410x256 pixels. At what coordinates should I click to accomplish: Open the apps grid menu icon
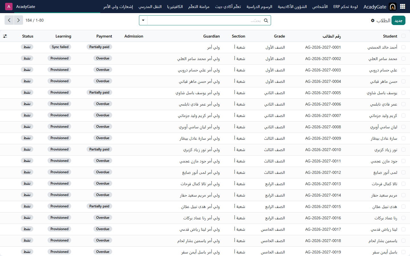[x=403, y=7]
